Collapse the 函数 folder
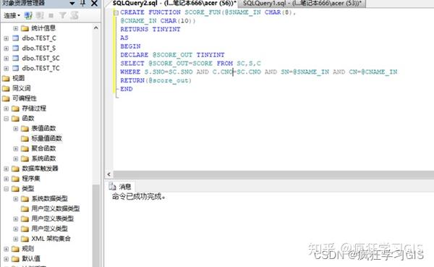The height and width of the screenshot is (267, 434). click(x=6, y=119)
